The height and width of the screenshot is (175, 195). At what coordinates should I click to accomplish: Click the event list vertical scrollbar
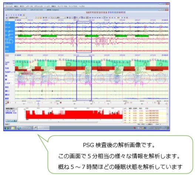[167, 115]
